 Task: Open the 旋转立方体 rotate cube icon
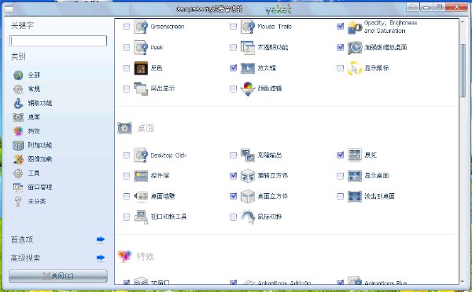pyautogui.click(x=248, y=176)
